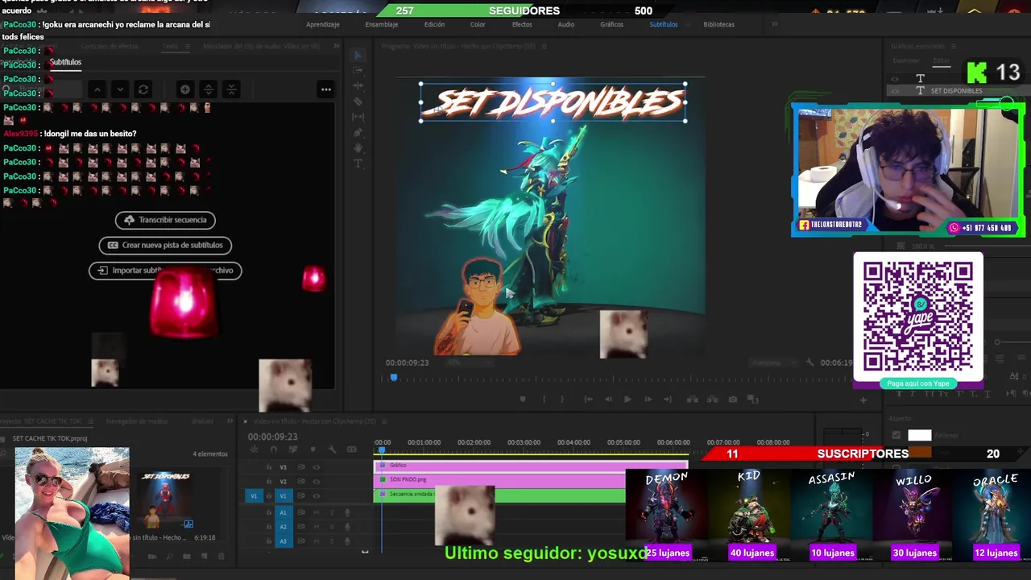This screenshot has height=580, width=1031.
Task: Switch to the Color workspace
Action: coord(478,24)
